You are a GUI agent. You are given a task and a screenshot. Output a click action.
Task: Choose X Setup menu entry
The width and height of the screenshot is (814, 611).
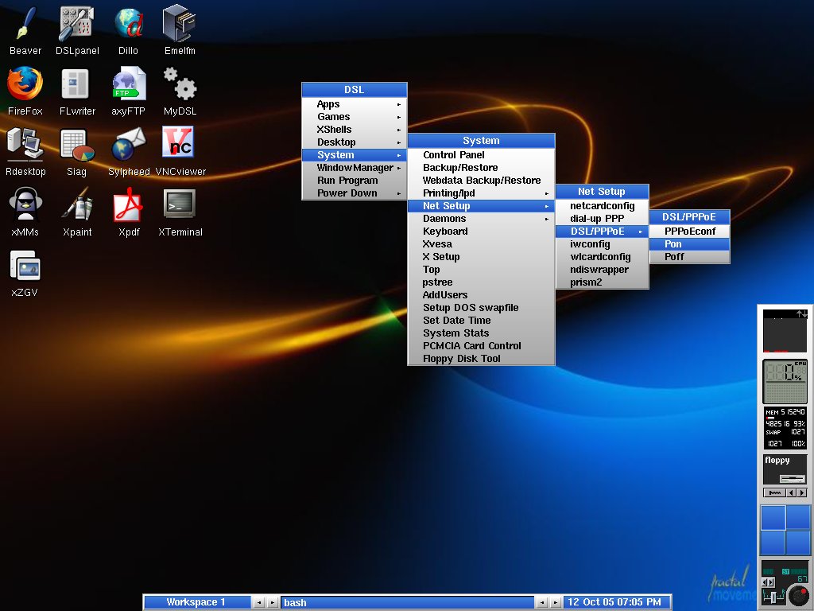[481, 257]
